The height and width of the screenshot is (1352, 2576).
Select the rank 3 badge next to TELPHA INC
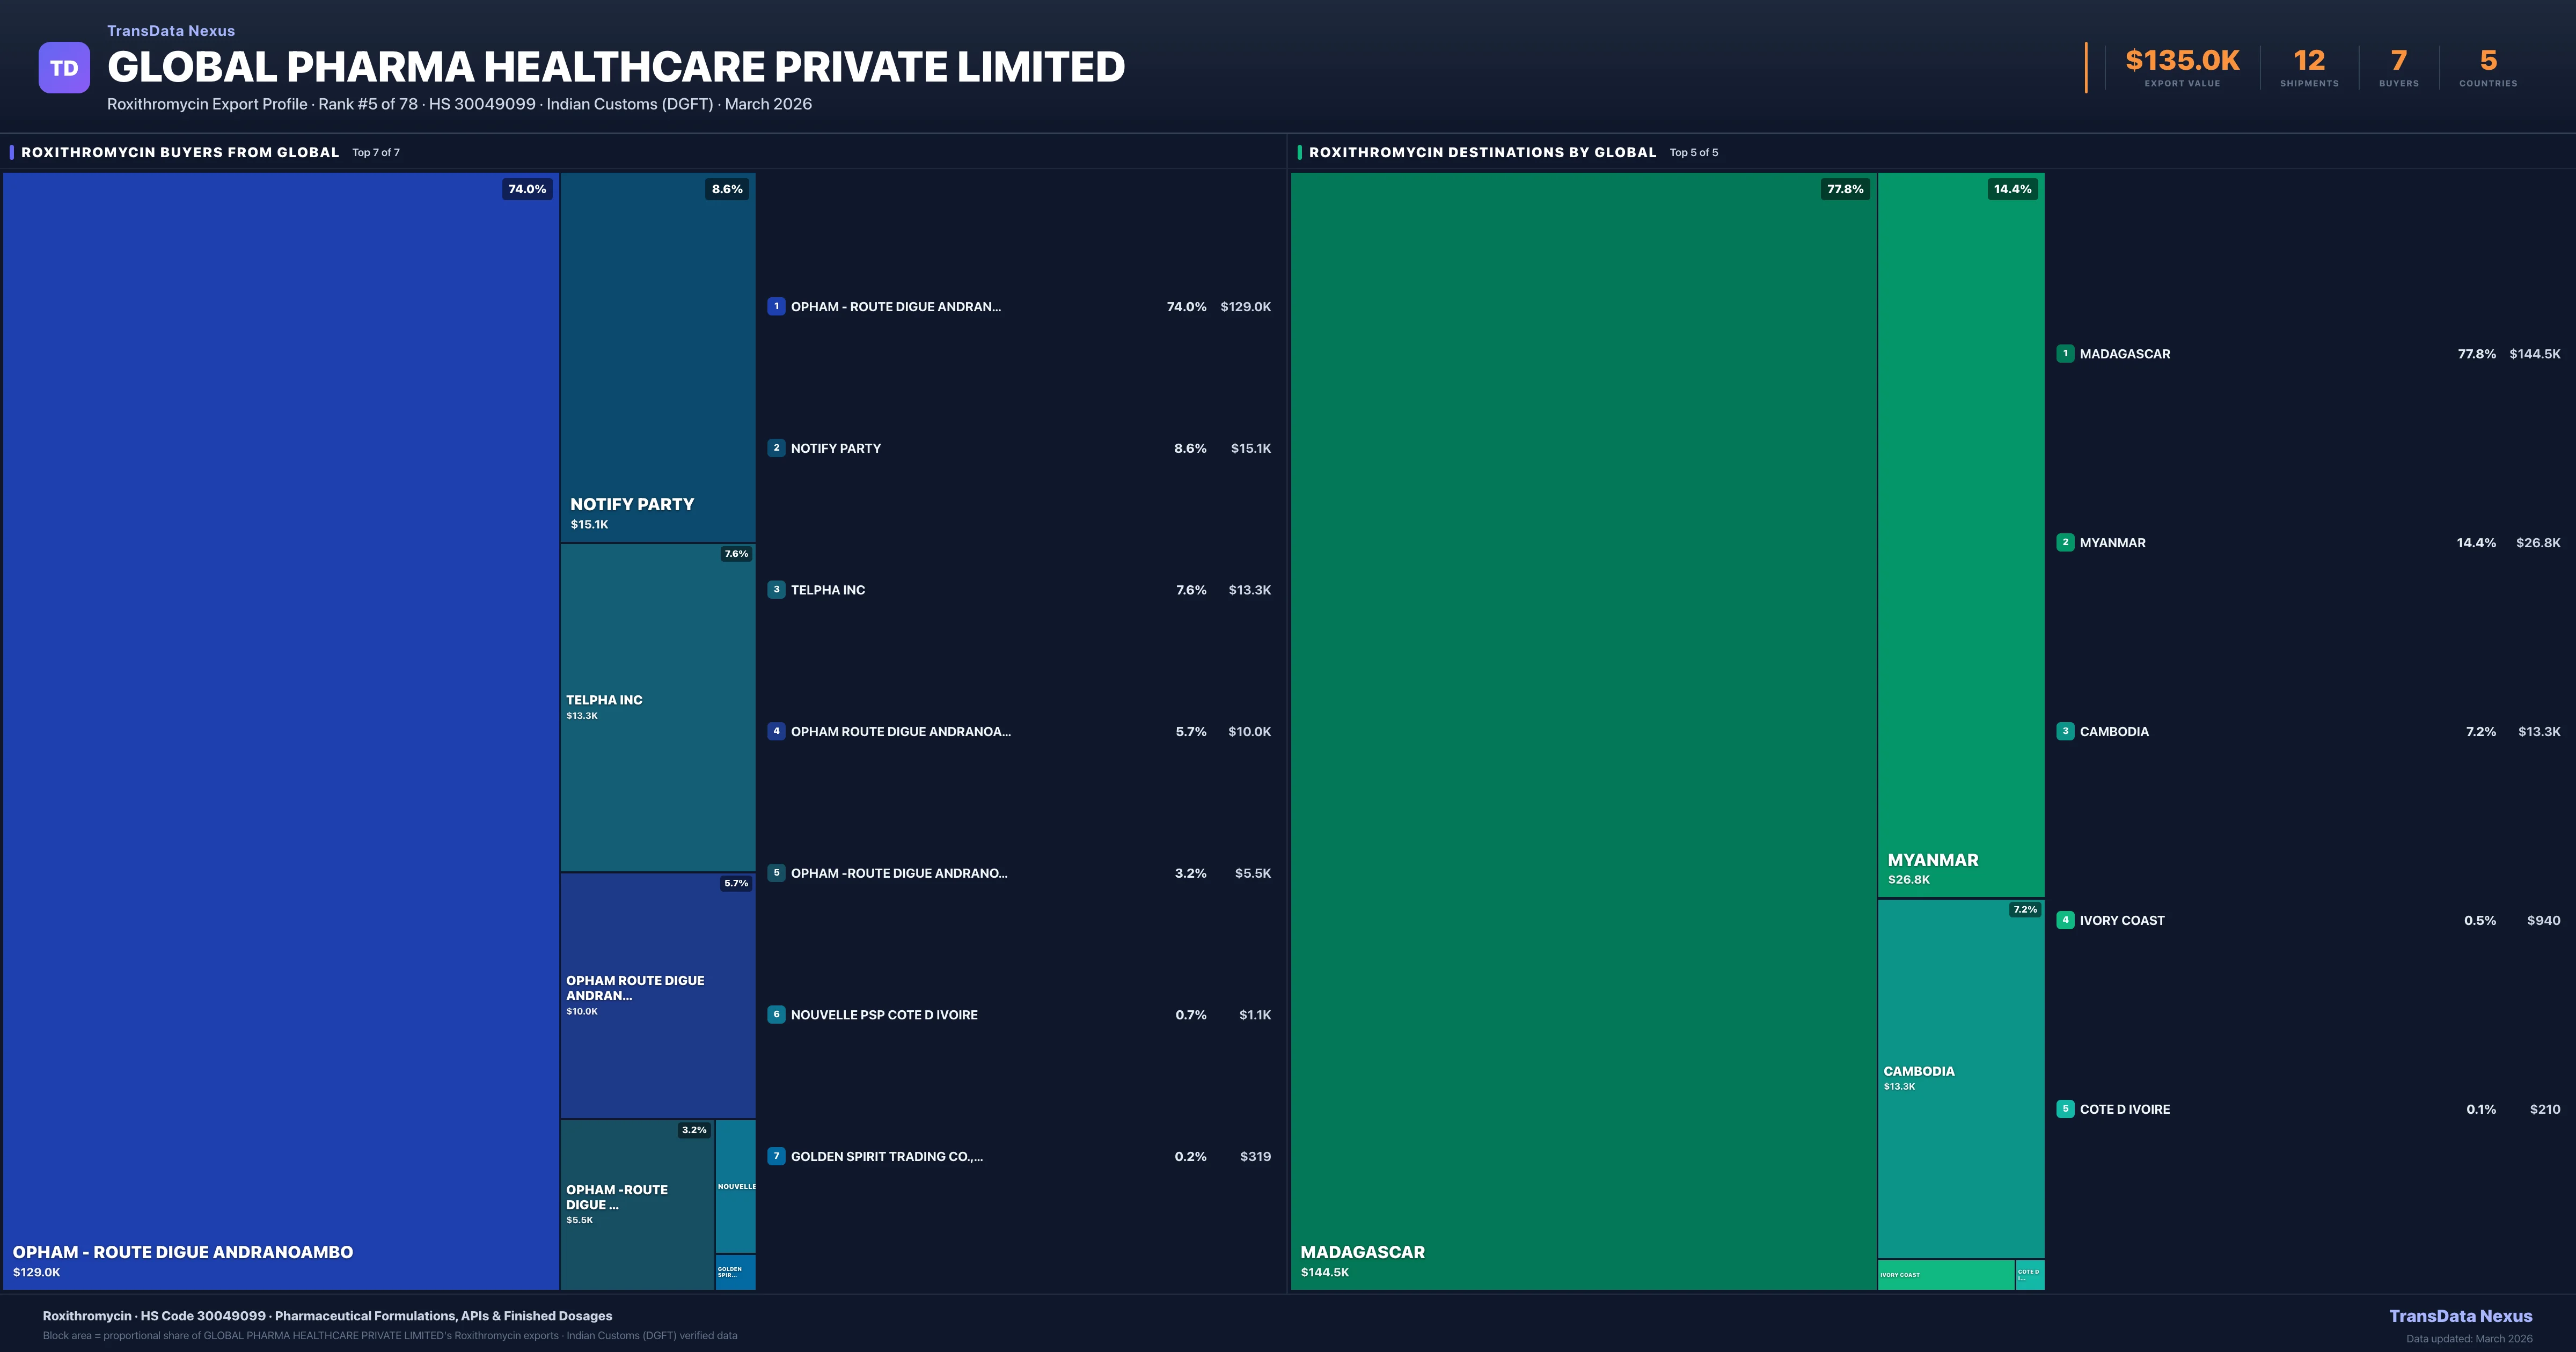point(777,590)
